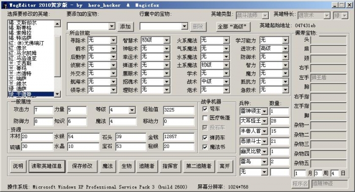Open the 魔法 editor button
This screenshot has height=192, width=355.
(x=108, y=166)
